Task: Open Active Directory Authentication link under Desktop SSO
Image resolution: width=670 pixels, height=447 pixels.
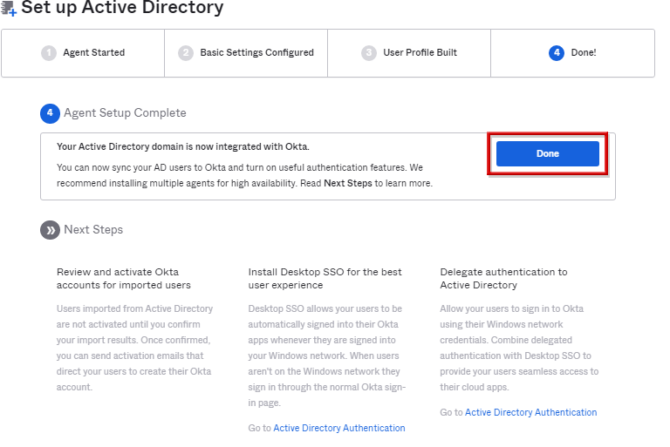Action: coord(338,428)
